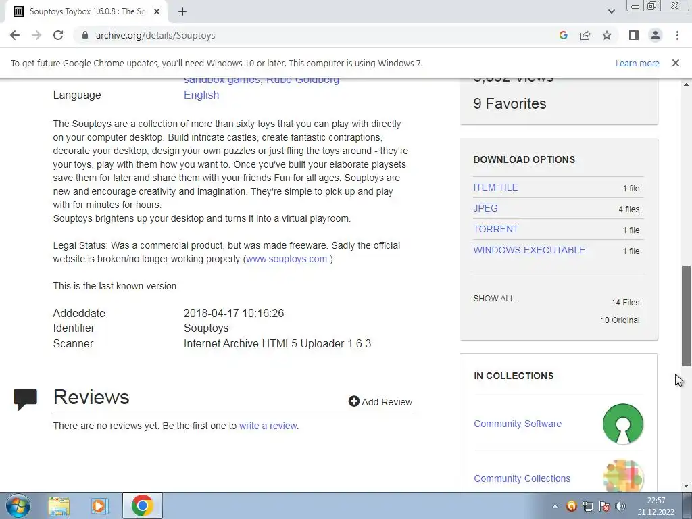Open Windows Explorer from the taskbar
The image size is (692, 519).
(59, 505)
